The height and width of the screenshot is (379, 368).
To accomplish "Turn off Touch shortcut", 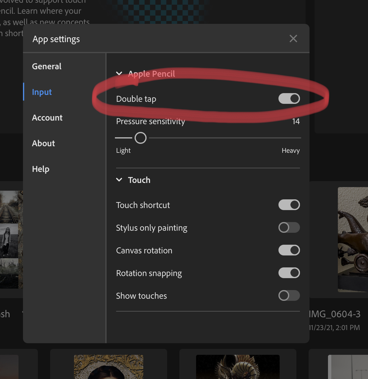I will [x=289, y=205].
